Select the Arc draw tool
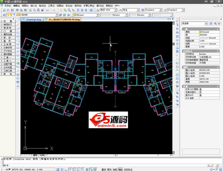The width and height of the screenshot is (223, 171). (x=18, y=40)
